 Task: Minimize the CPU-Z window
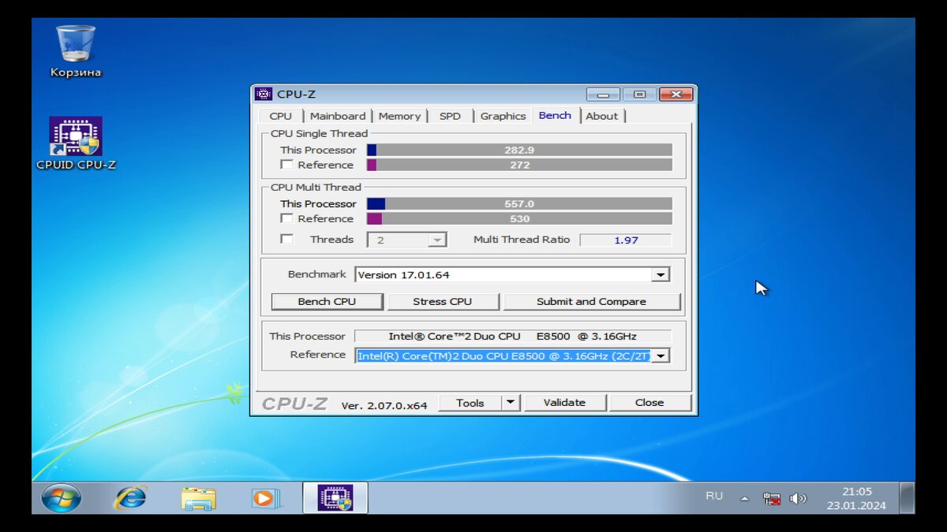[x=603, y=95]
